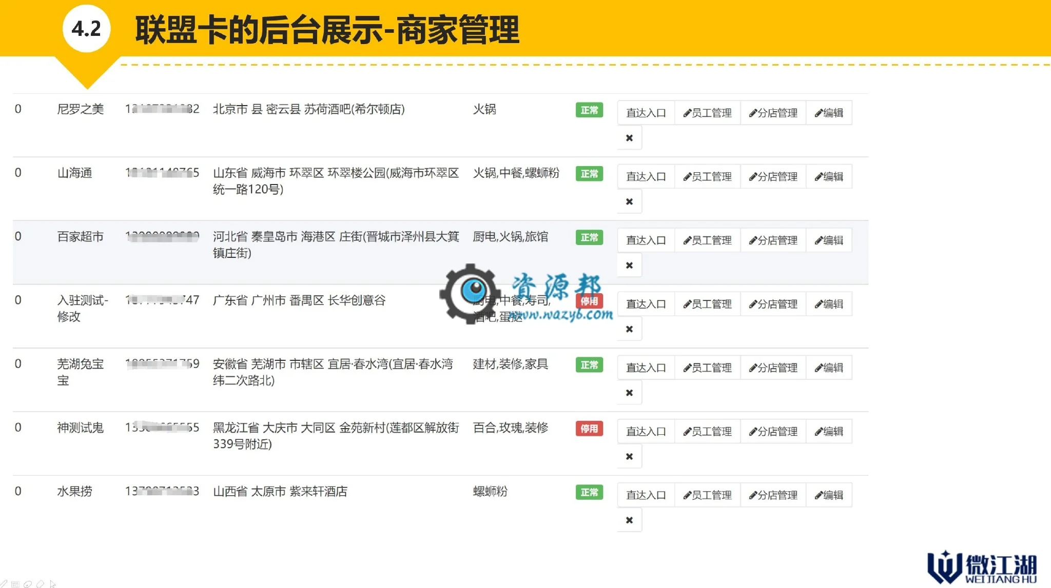This screenshot has height=588, width=1051.
Task: Click the 山海通 merchant name
Action: [75, 173]
